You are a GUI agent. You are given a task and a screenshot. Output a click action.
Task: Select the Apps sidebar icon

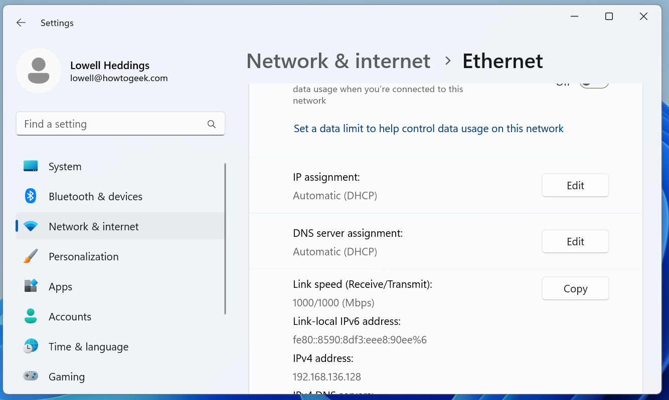pyautogui.click(x=31, y=286)
